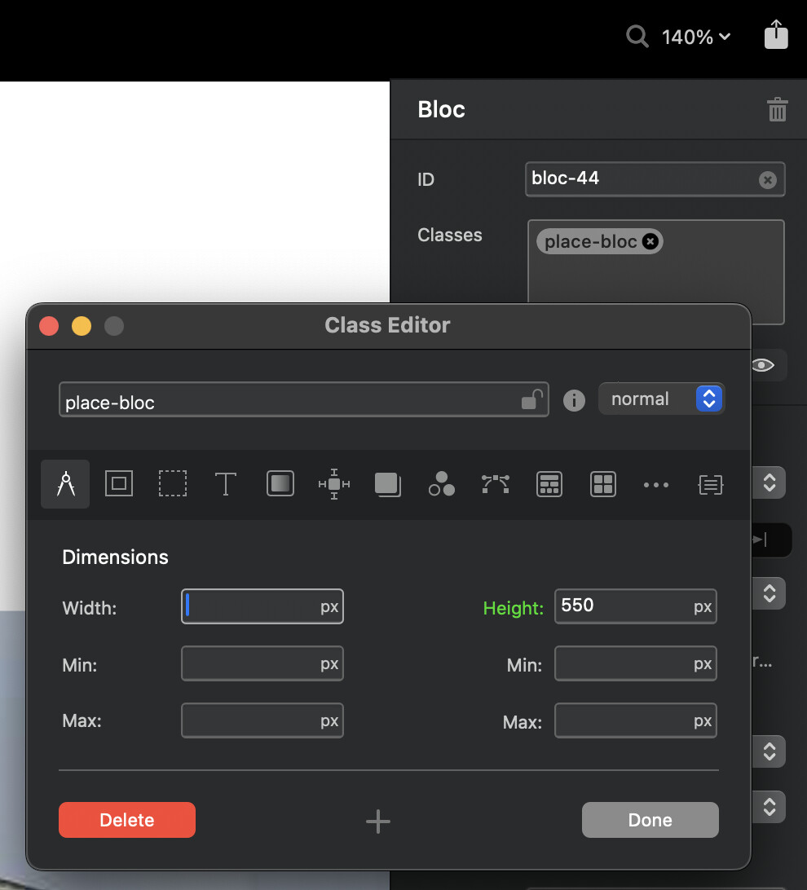
Task: Open the Spacing margin/padding icon
Action: point(333,484)
